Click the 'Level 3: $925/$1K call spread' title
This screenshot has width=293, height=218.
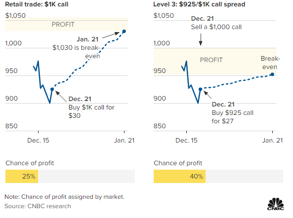point(199,4)
